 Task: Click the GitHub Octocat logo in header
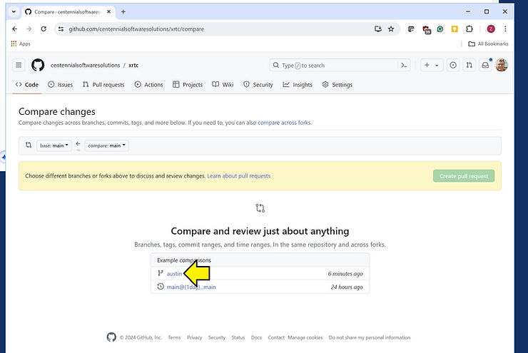tap(38, 65)
